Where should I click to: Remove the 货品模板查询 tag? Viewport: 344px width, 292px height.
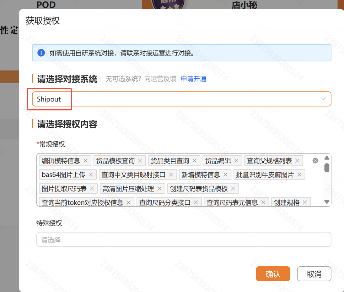pyautogui.click(x=140, y=161)
